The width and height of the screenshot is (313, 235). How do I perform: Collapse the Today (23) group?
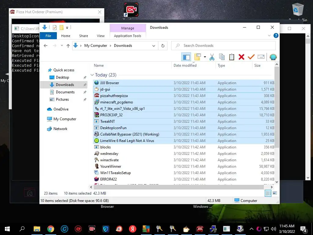[x=92, y=75]
